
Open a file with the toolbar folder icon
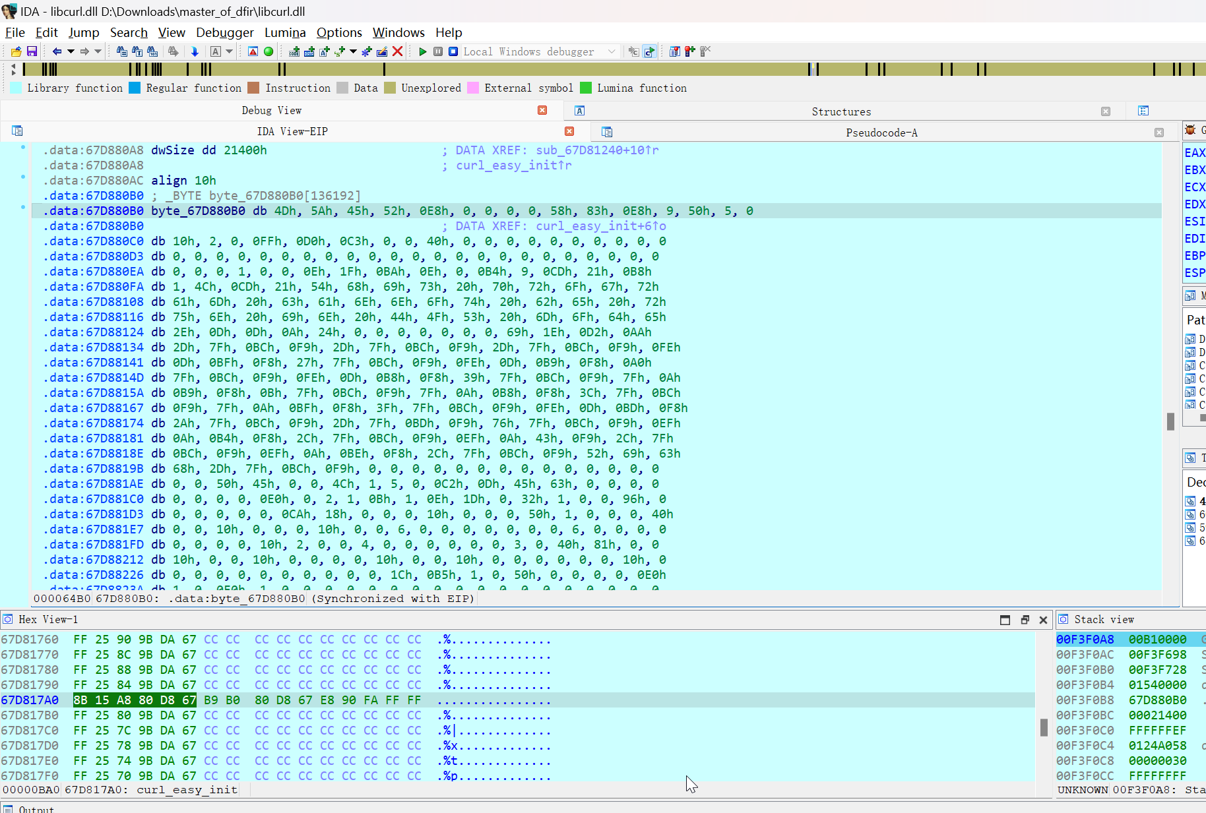pos(16,51)
